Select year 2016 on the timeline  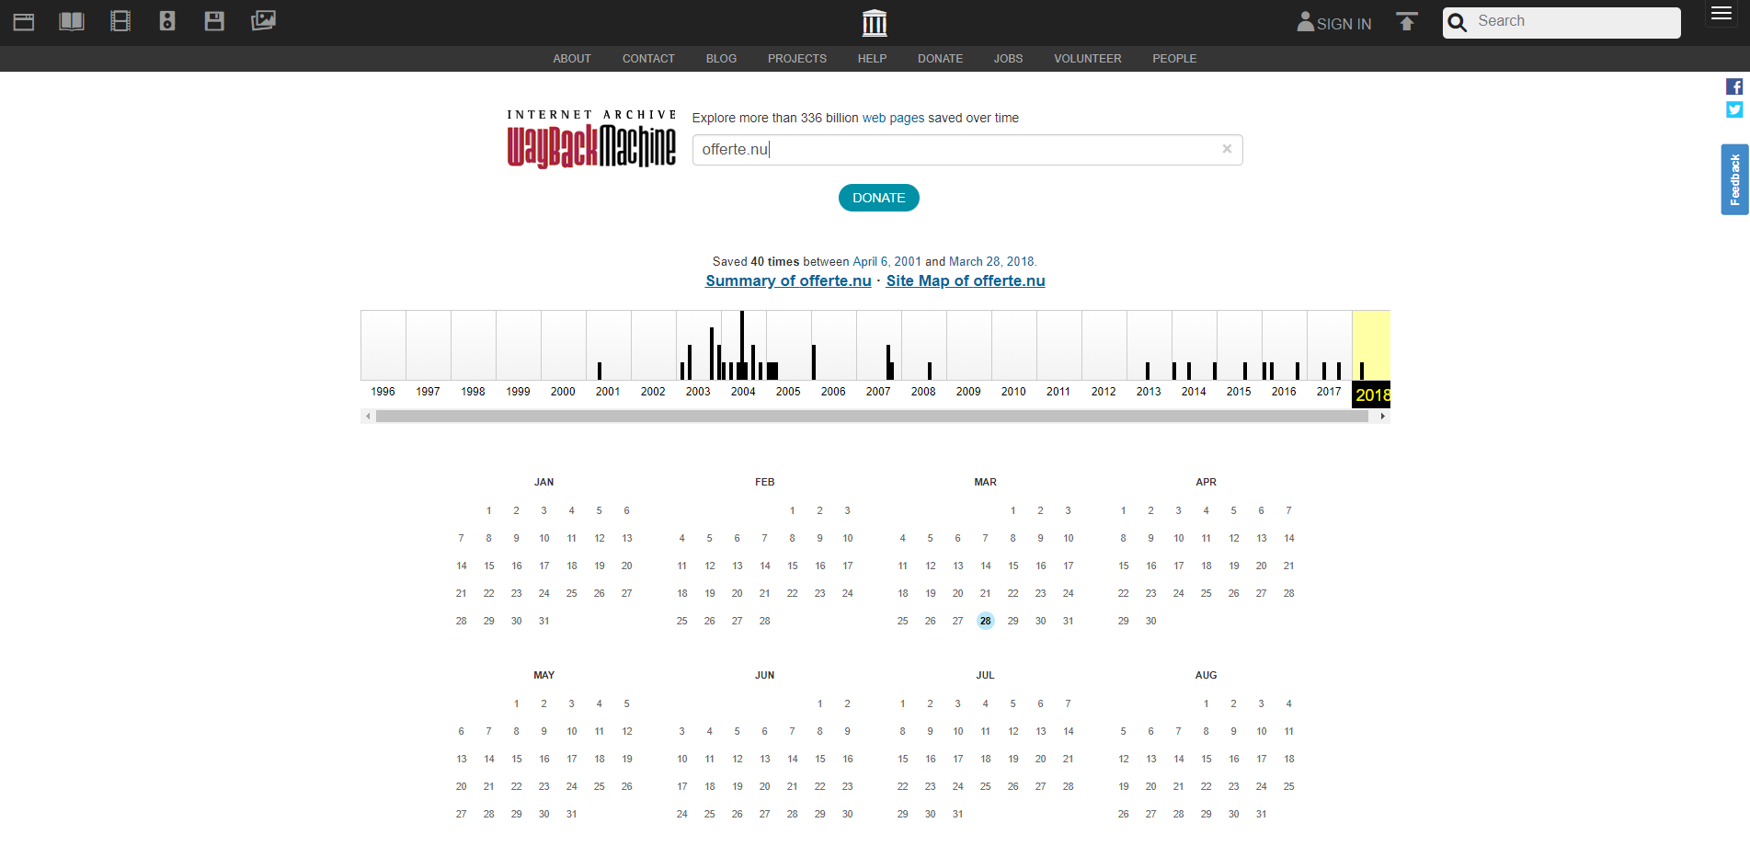click(x=1284, y=392)
